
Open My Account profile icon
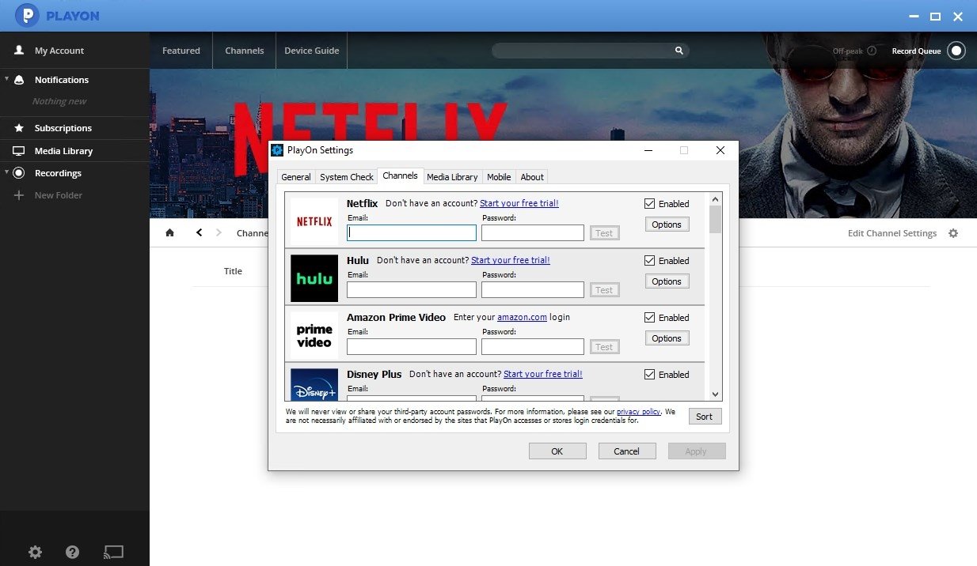[19, 51]
